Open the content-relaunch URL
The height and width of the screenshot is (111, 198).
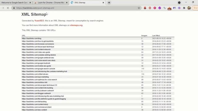(x=36, y=49)
